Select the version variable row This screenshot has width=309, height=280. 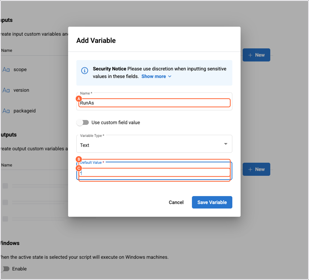coord(35,90)
